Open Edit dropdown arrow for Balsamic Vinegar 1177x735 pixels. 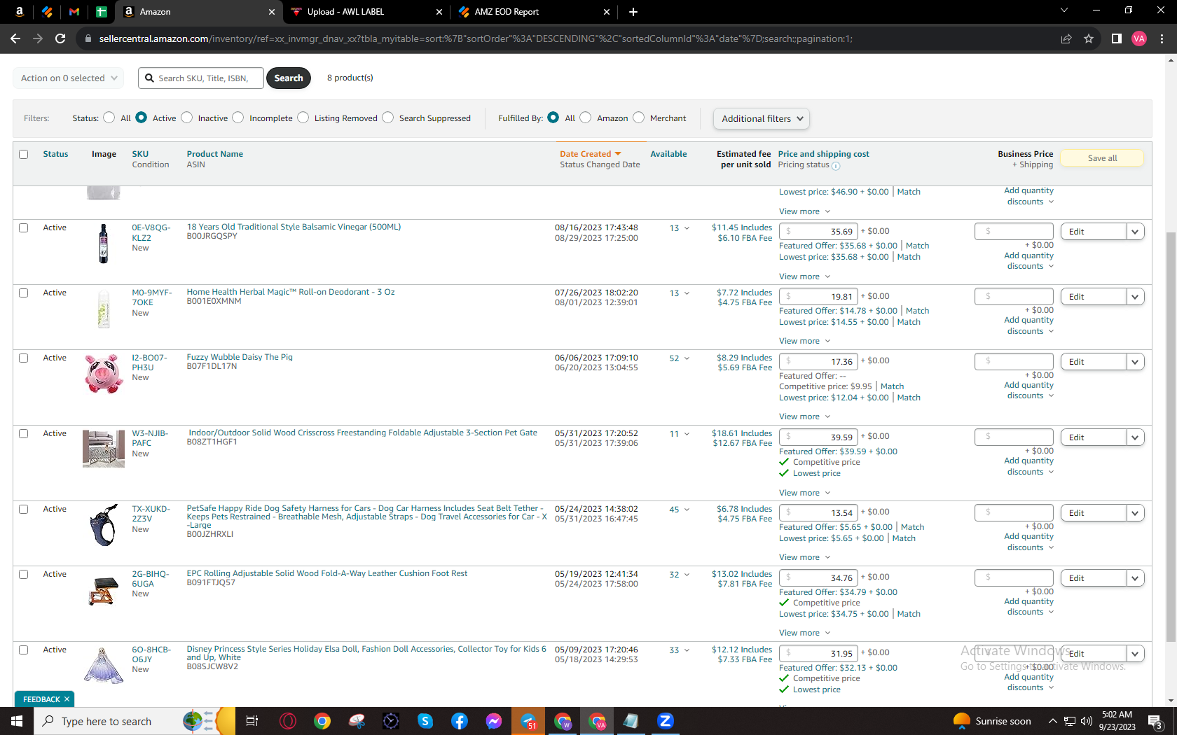(1135, 232)
